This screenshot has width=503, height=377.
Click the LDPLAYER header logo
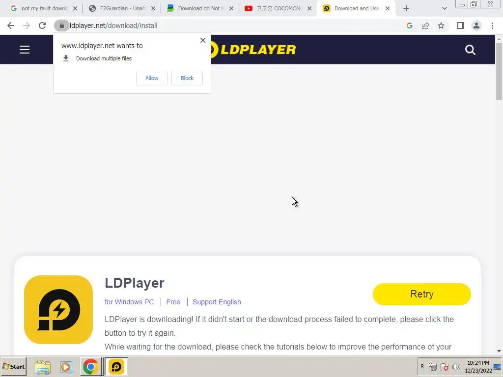(x=253, y=50)
